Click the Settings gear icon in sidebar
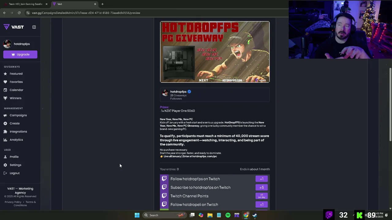The image size is (392, 220). [x=5, y=165]
